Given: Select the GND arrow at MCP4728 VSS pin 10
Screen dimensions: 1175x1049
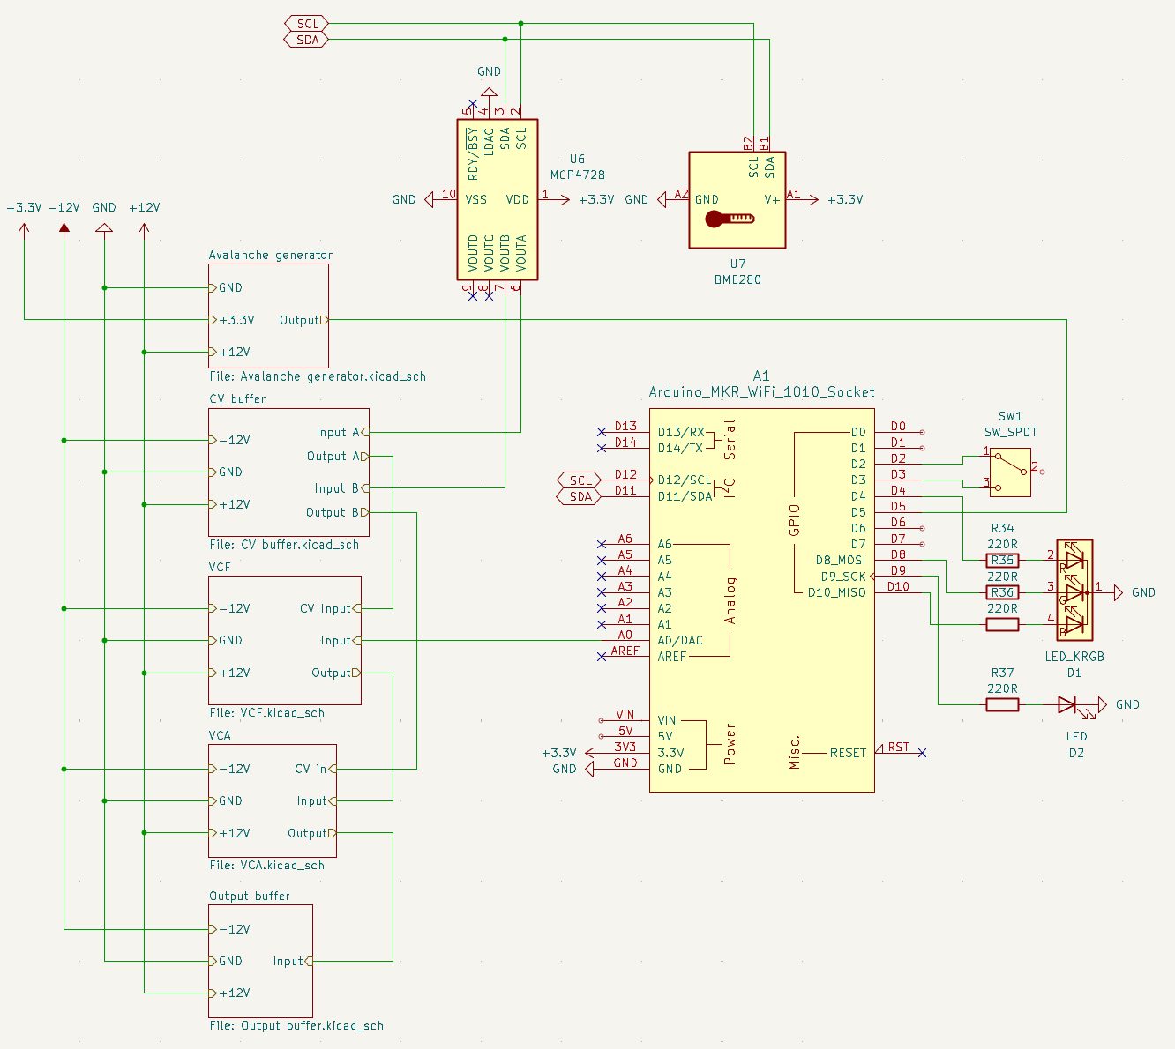Looking at the screenshot, I should pos(429,199).
